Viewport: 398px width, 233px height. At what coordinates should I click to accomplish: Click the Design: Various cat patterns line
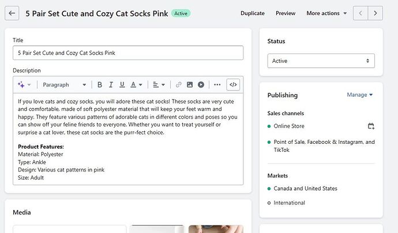click(x=61, y=170)
